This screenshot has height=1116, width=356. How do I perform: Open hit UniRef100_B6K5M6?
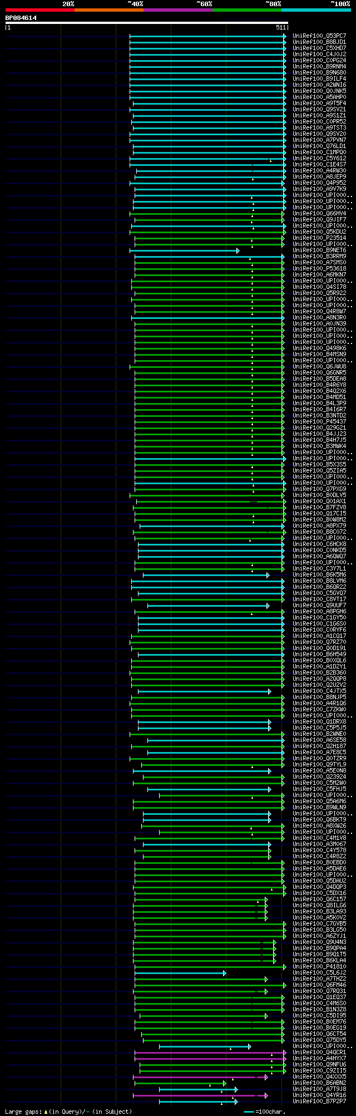pyautogui.click(x=319, y=575)
